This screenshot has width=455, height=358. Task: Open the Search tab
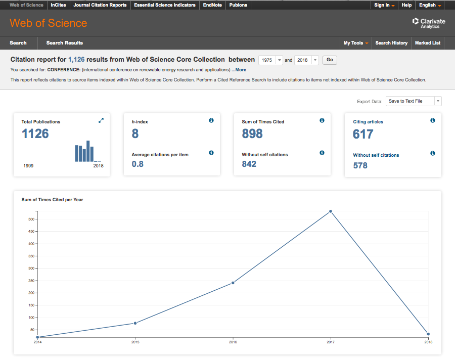18,43
